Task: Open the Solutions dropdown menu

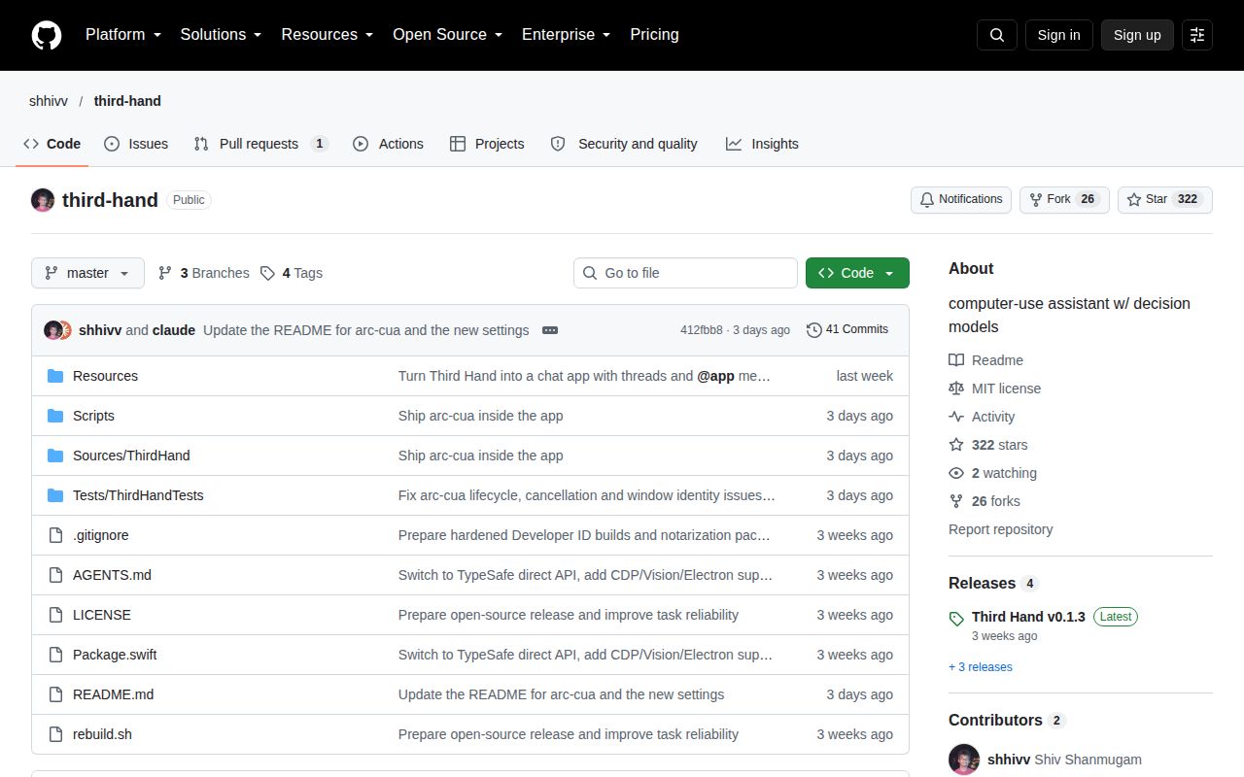Action: pyautogui.click(x=222, y=35)
